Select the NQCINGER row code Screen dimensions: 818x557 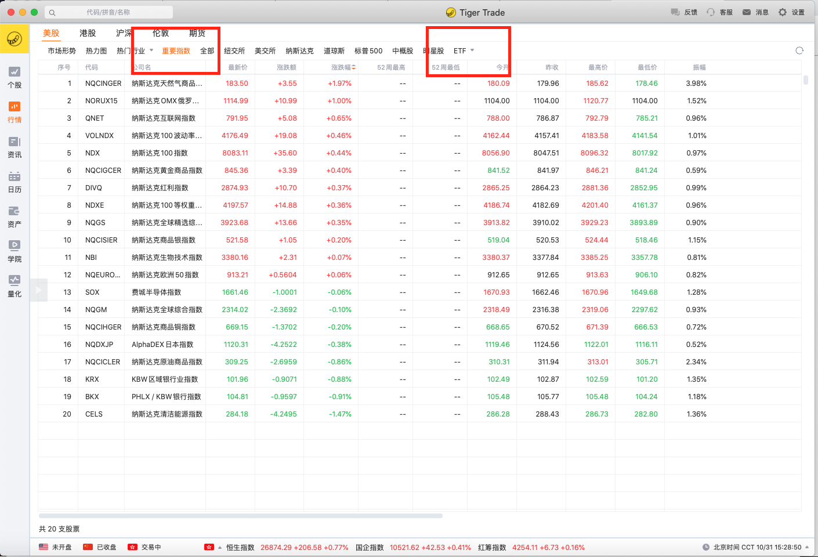103,84
